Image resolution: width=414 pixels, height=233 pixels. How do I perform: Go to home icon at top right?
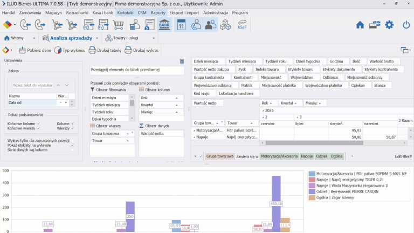[360, 25]
